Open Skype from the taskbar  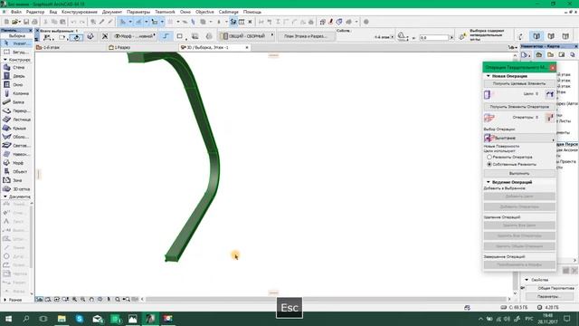(x=80, y=319)
